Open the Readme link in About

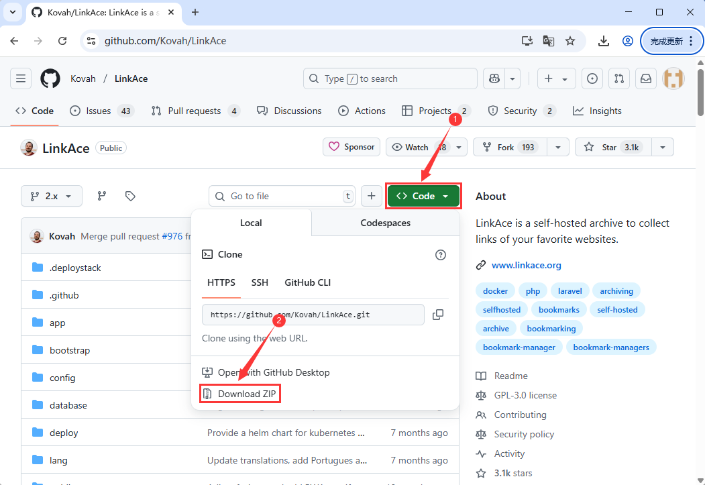tap(510, 376)
